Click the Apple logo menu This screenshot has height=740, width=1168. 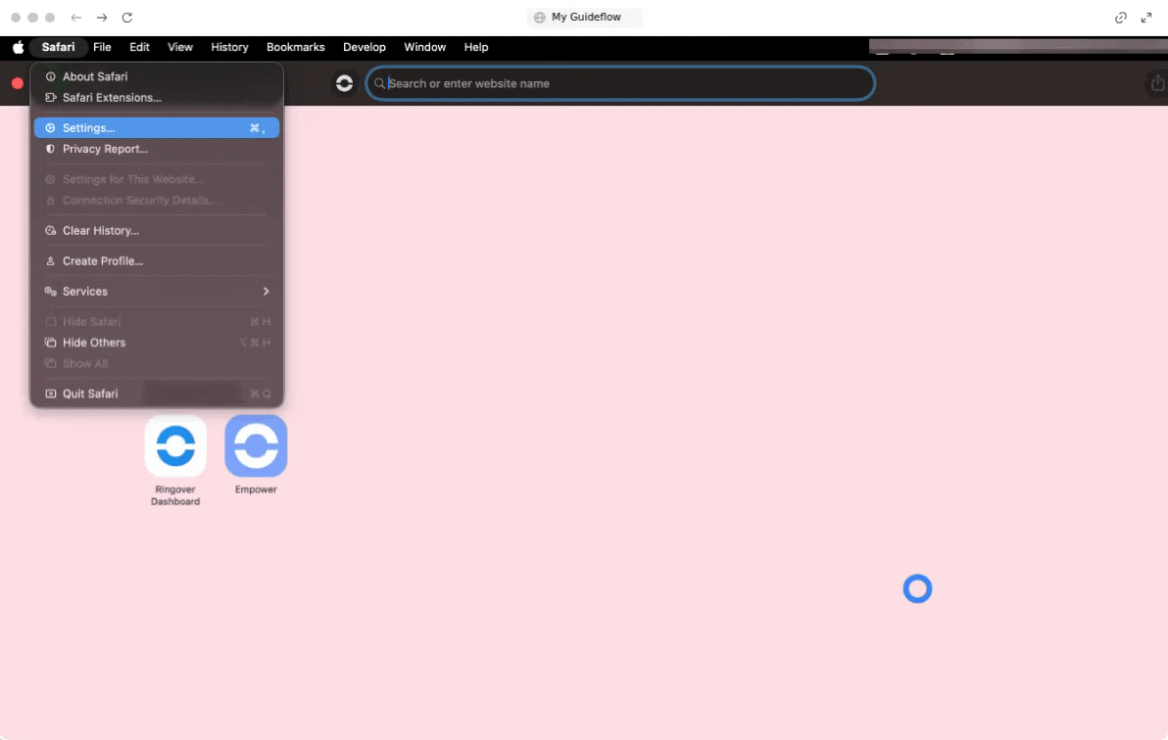18,47
